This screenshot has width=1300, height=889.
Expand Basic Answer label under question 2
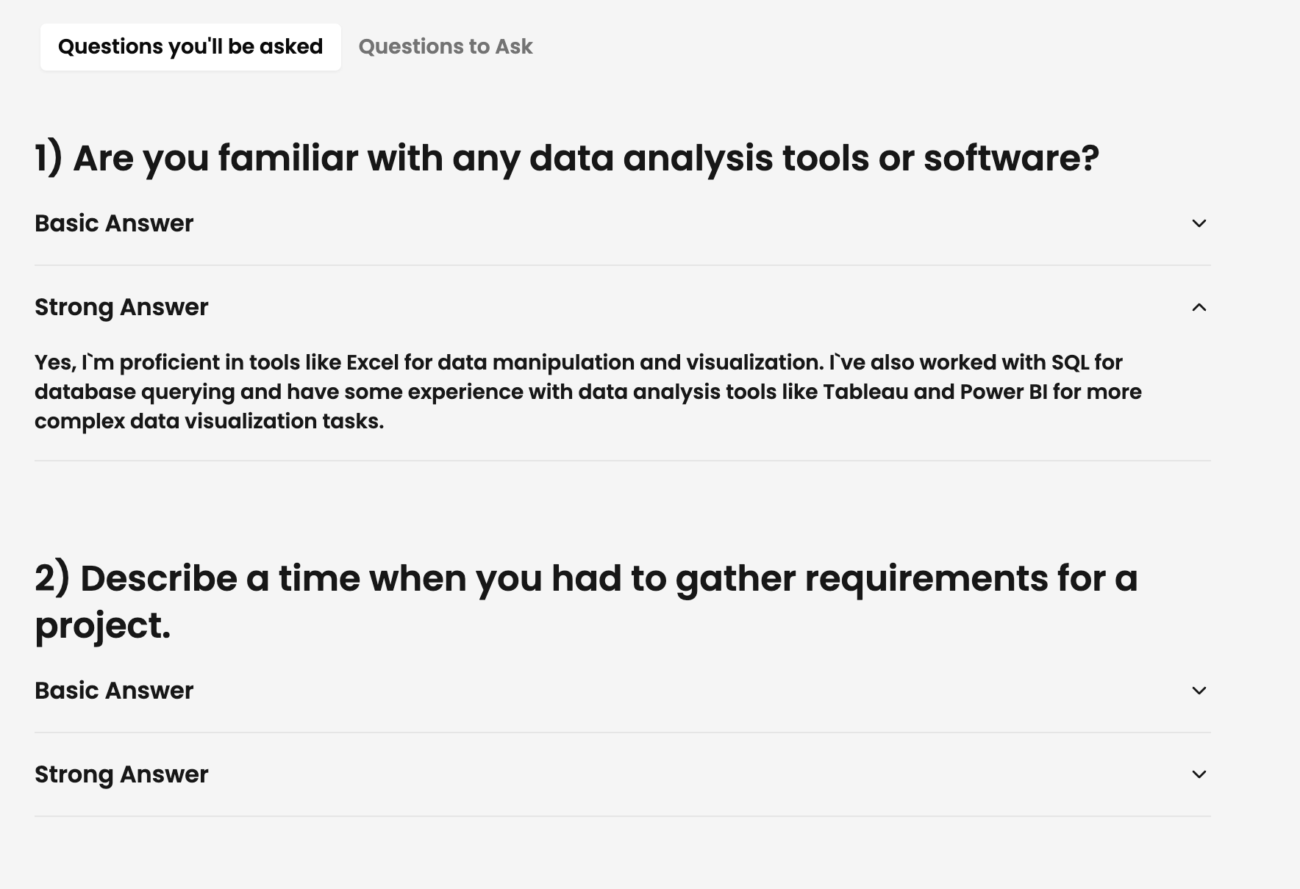(114, 691)
